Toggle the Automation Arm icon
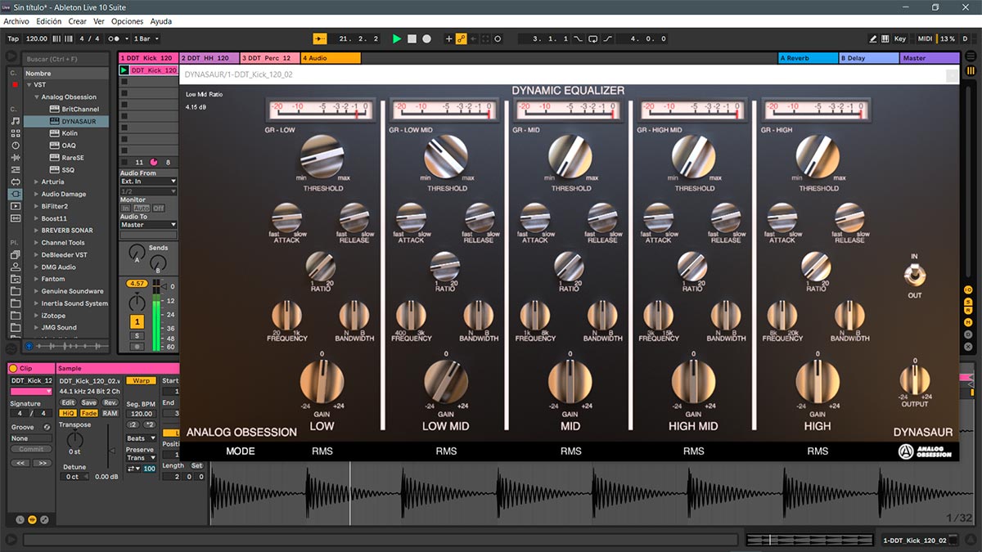Viewport: 982px width, 552px height. pyautogui.click(x=462, y=38)
